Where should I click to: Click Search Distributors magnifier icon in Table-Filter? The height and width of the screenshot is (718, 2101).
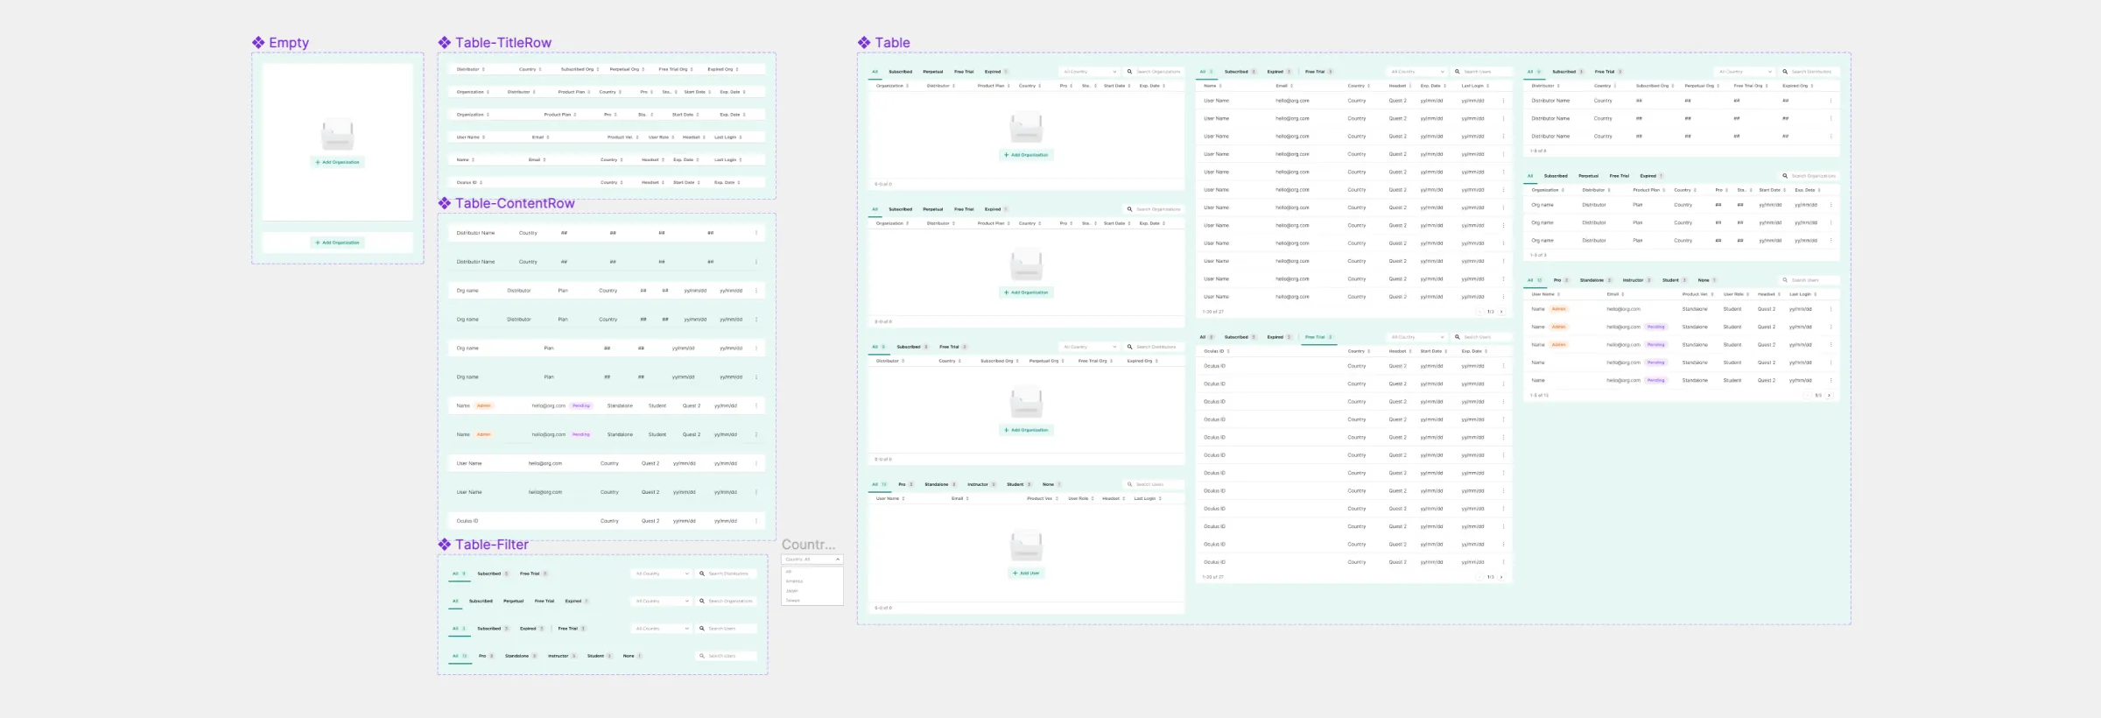[702, 574]
